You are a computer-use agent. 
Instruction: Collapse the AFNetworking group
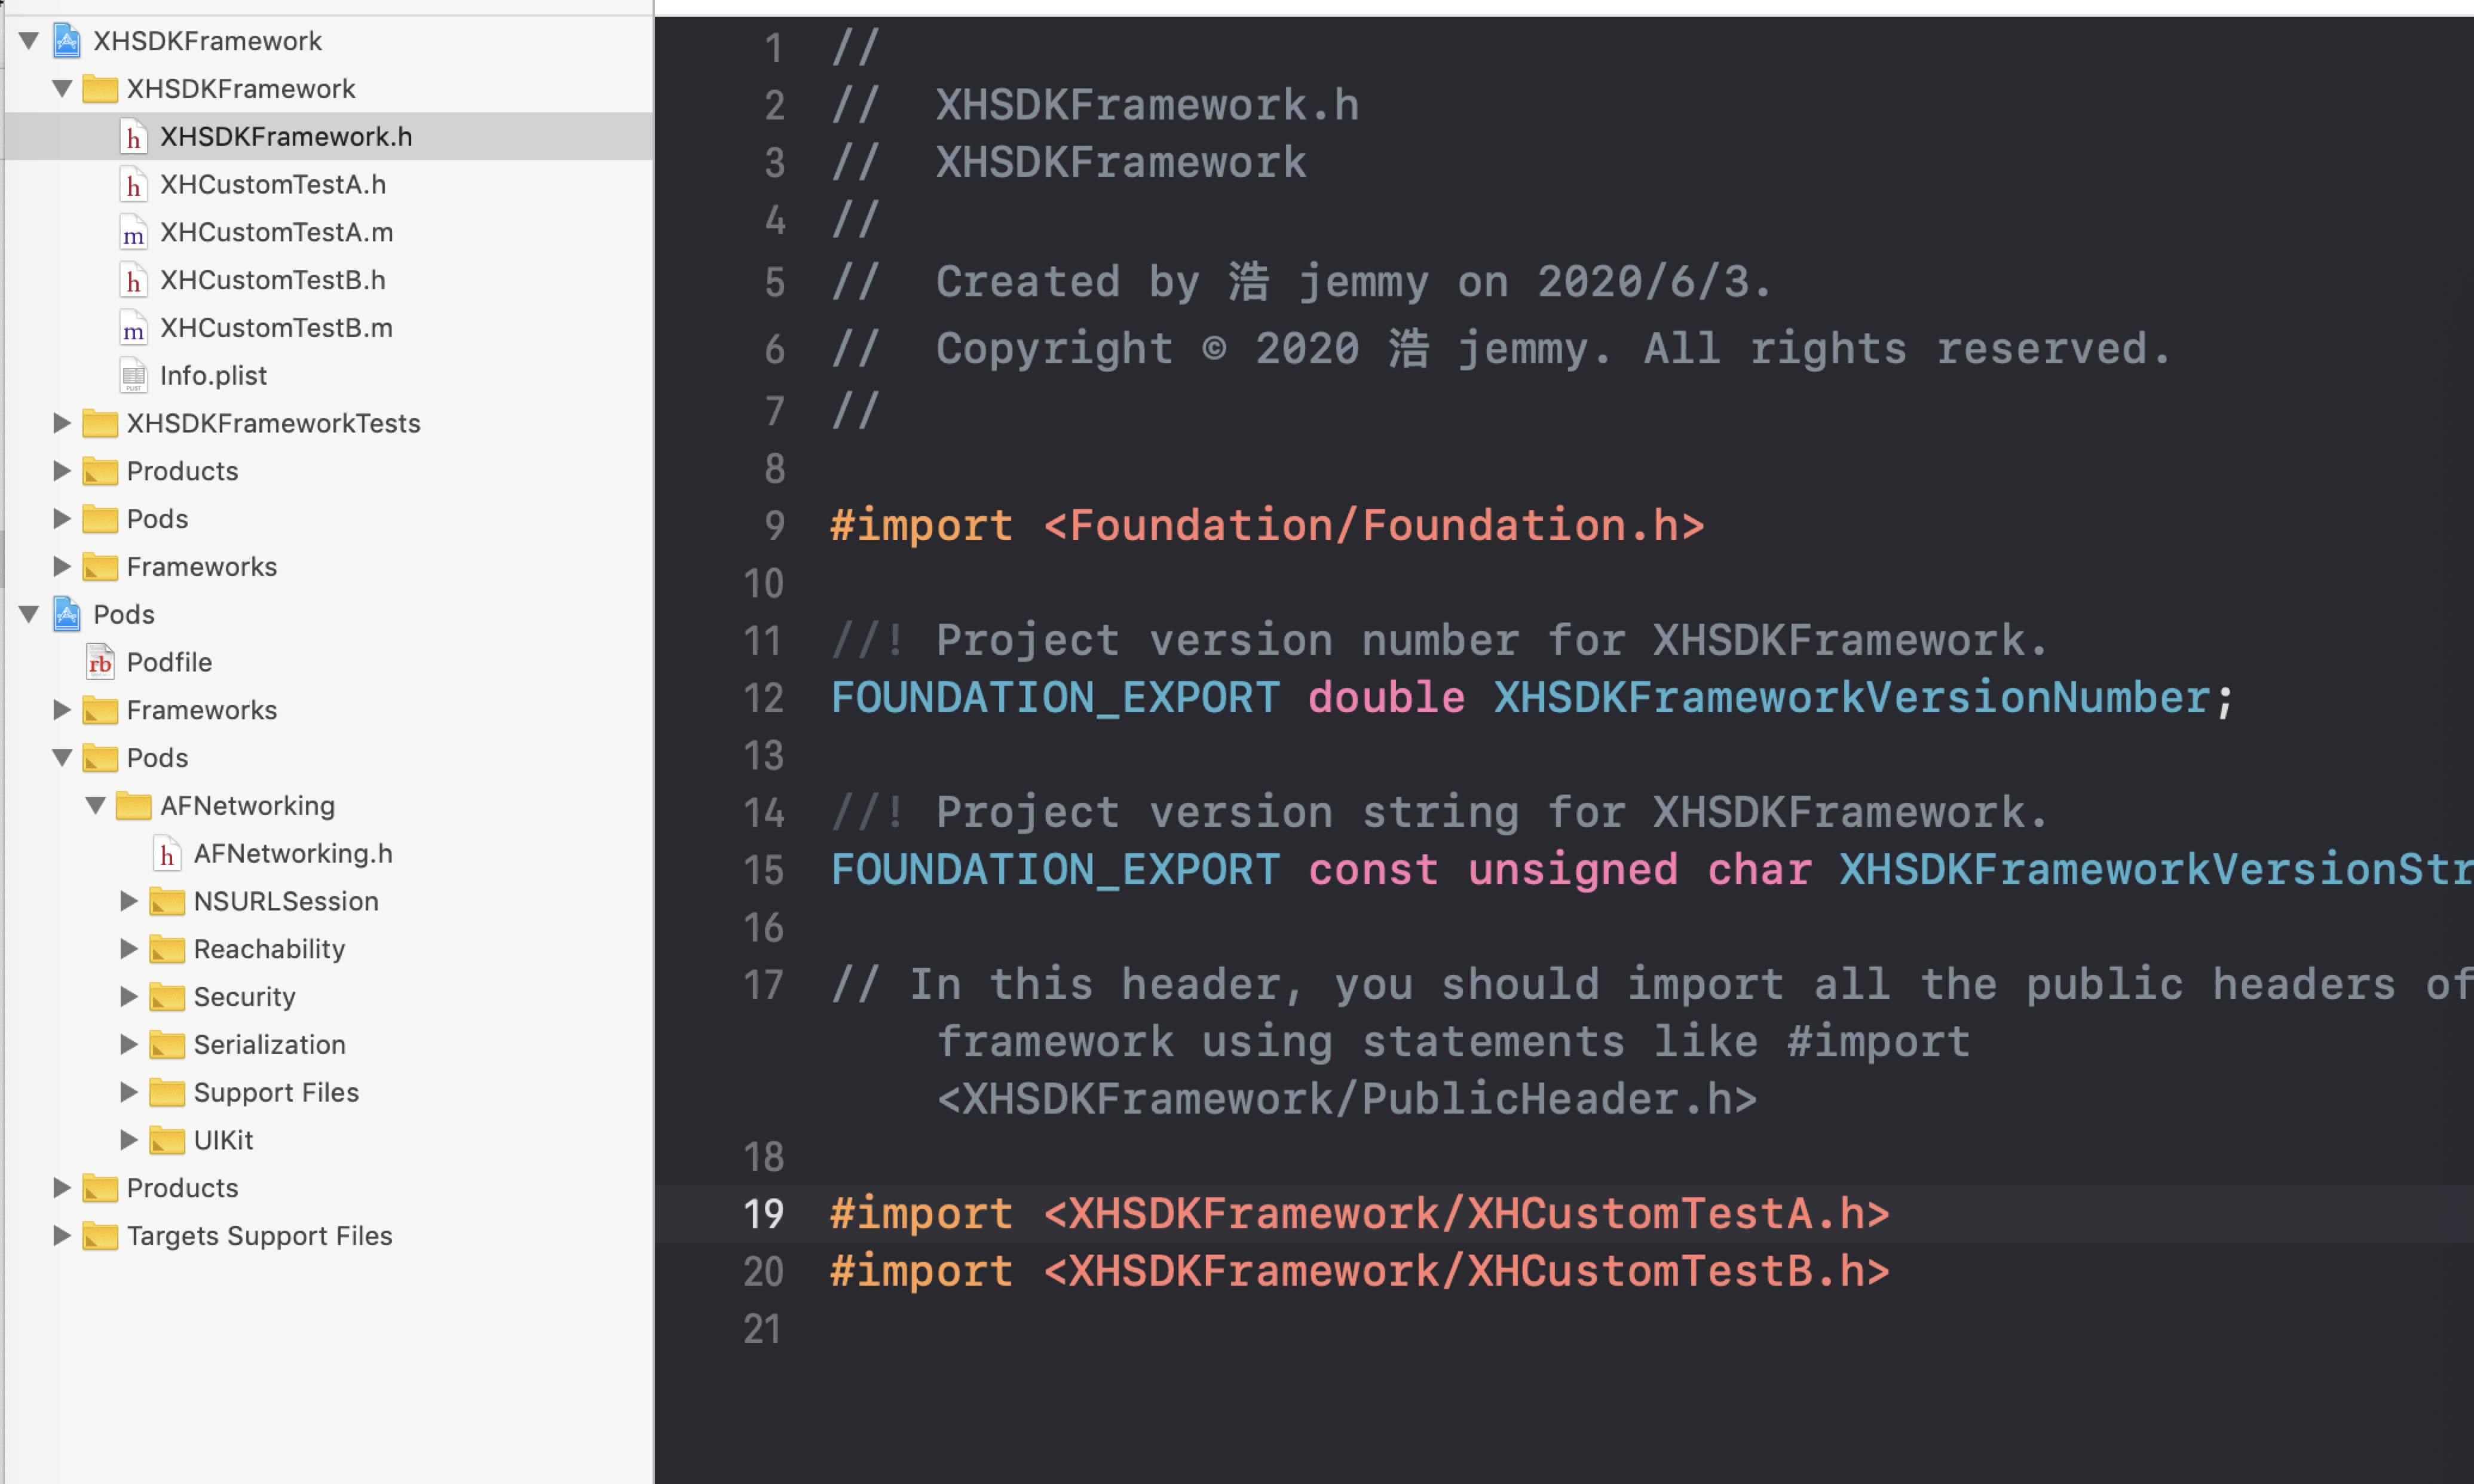click(96, 805)
